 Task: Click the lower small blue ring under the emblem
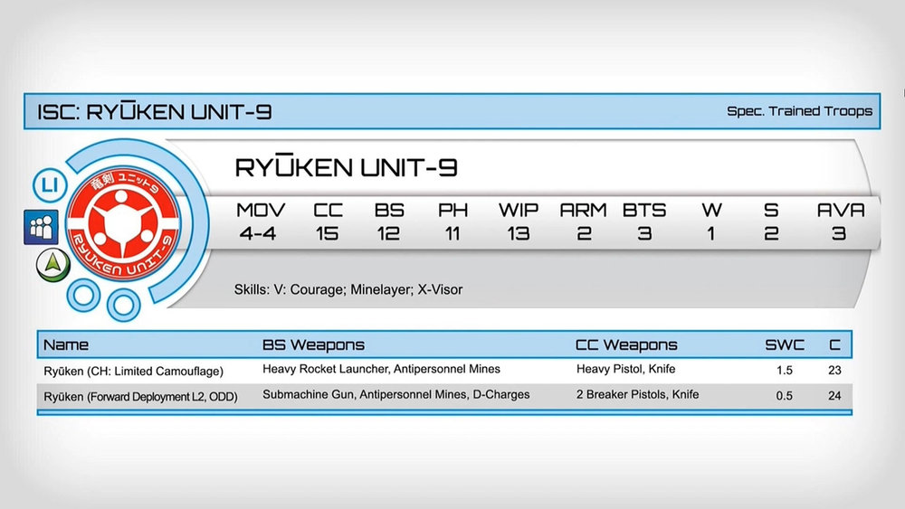coord(123,305)
